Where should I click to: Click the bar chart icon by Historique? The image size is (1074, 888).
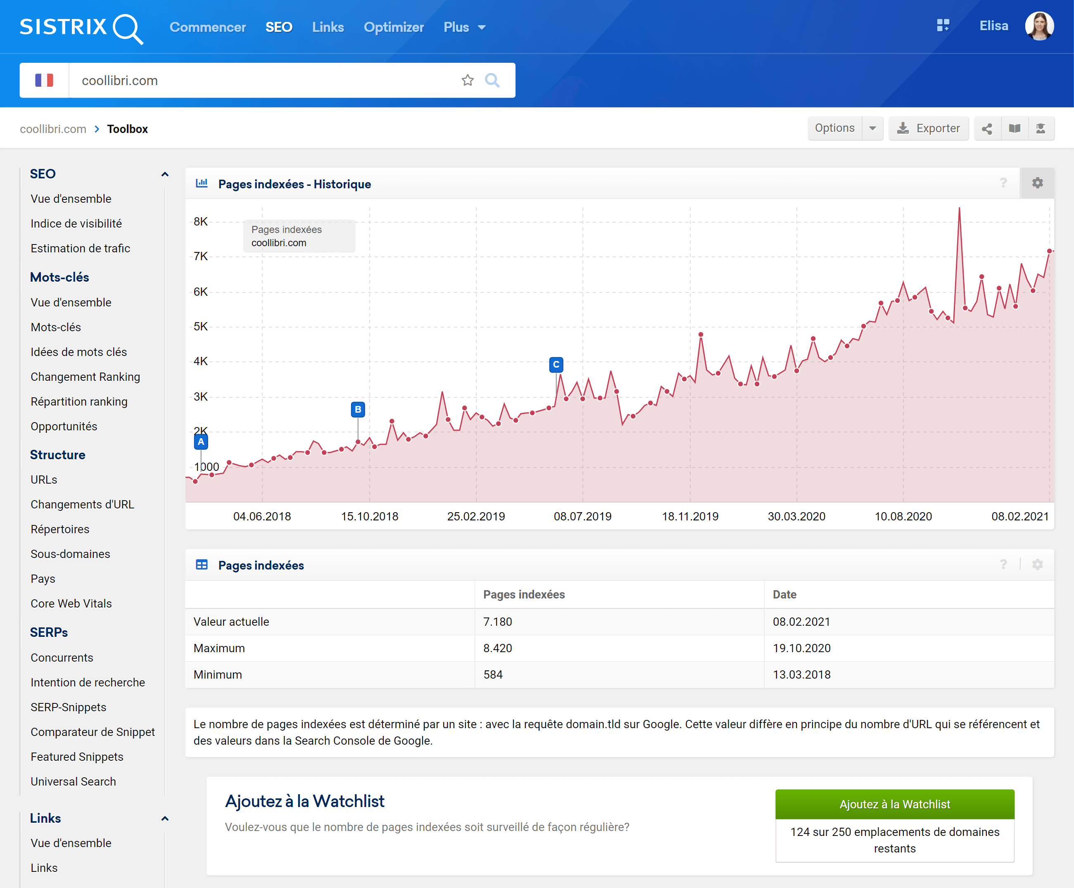tap(202, 183)
